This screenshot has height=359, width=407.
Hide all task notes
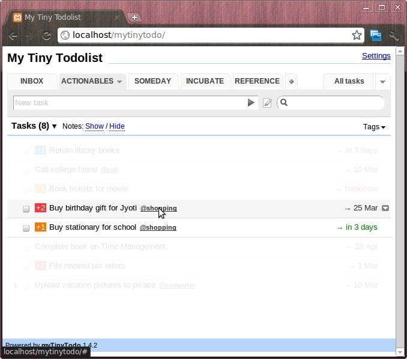(x=117, y=126)
